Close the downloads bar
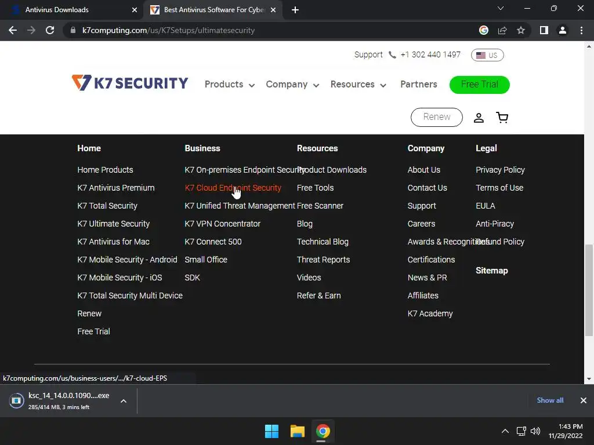 coord(584,400)
